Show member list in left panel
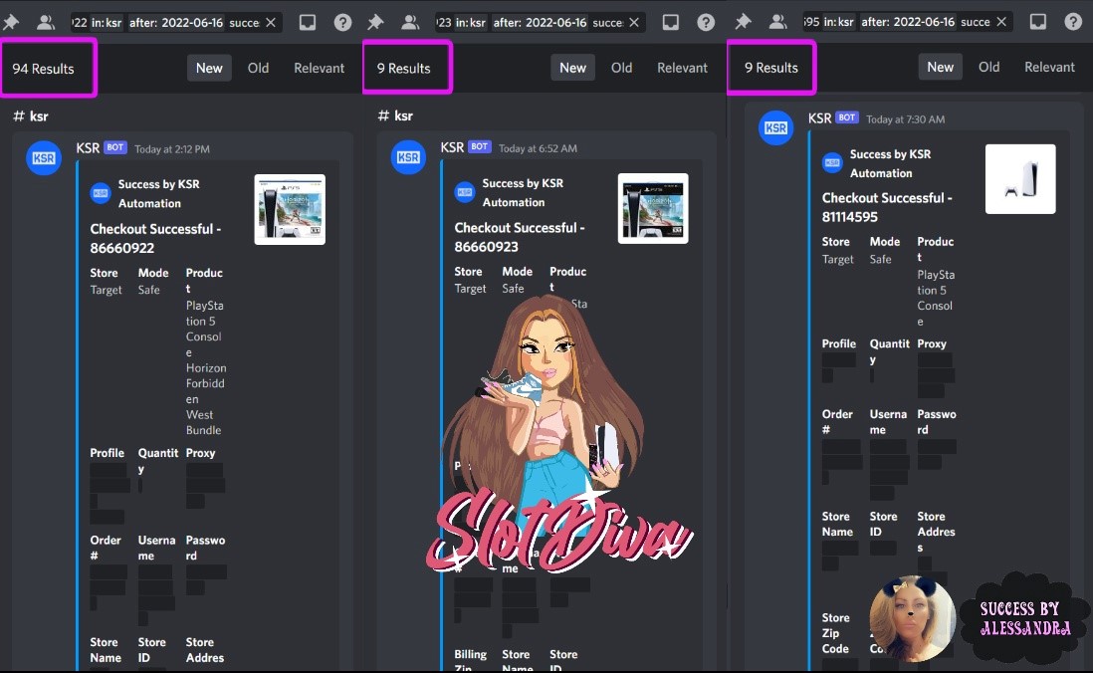The height and width of the screenshot is (673, 1093). click(46, 22)
